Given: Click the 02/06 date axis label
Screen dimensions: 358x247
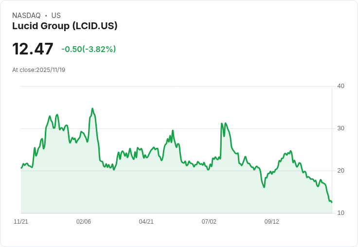Looking at the screenshot, I should coord(84,222).
